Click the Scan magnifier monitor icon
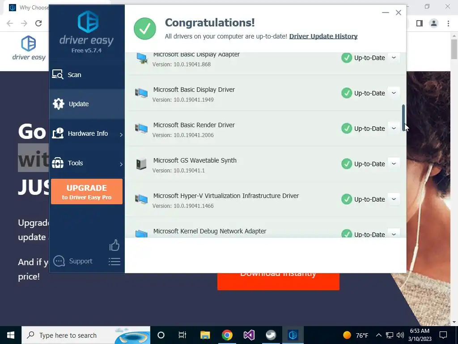The width and height of the screenshot is (458, 344). click(x=58, y=75)
